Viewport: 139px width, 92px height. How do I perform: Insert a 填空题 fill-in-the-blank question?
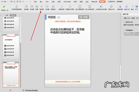(41, 8)
